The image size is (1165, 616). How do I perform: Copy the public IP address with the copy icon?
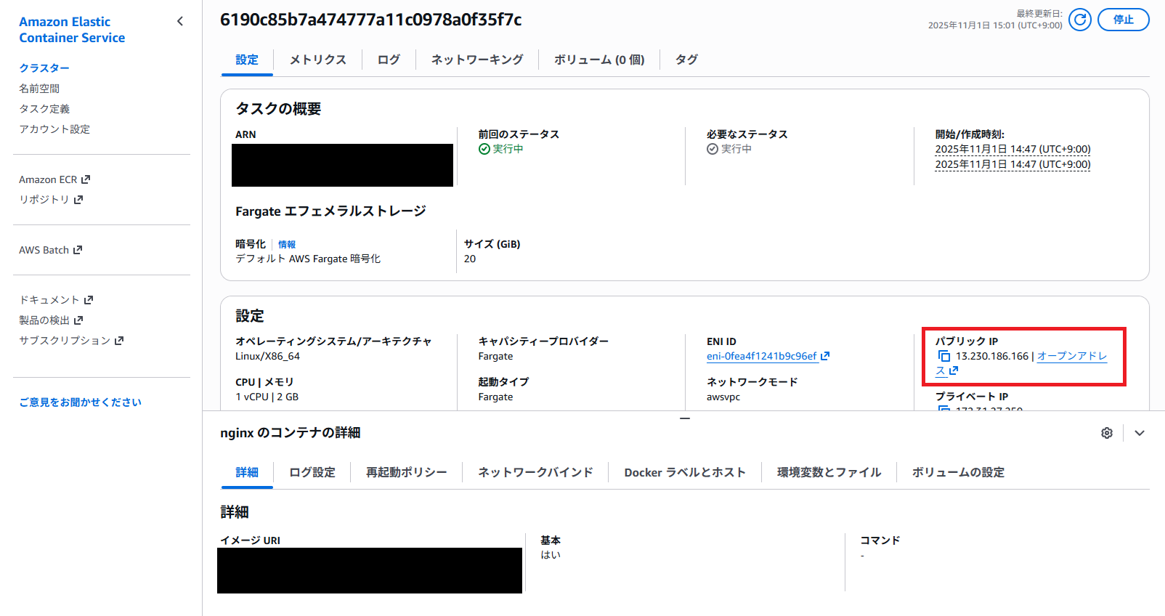(x=943, y=356)
